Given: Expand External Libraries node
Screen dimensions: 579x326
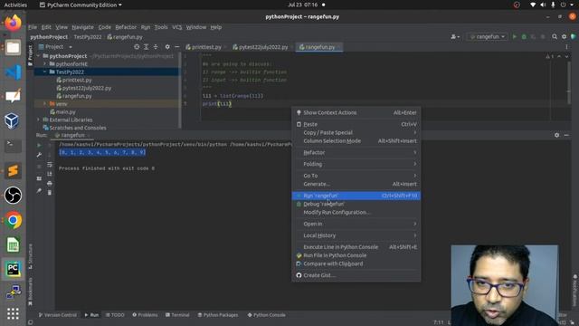Looking at the screenshot, I should click(38, 120).
